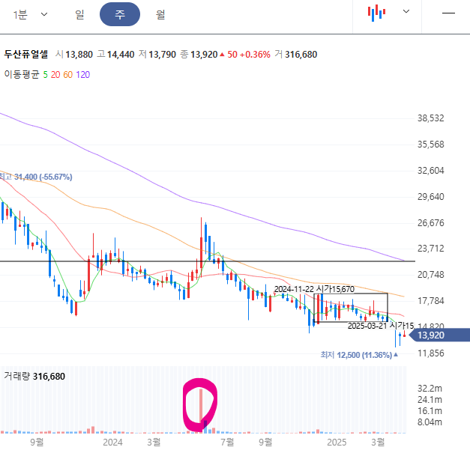Screen dimensions: 470x453
Task: Click the 23,712 price axis label
Action: pyautogui.click(x=431, y=248)
